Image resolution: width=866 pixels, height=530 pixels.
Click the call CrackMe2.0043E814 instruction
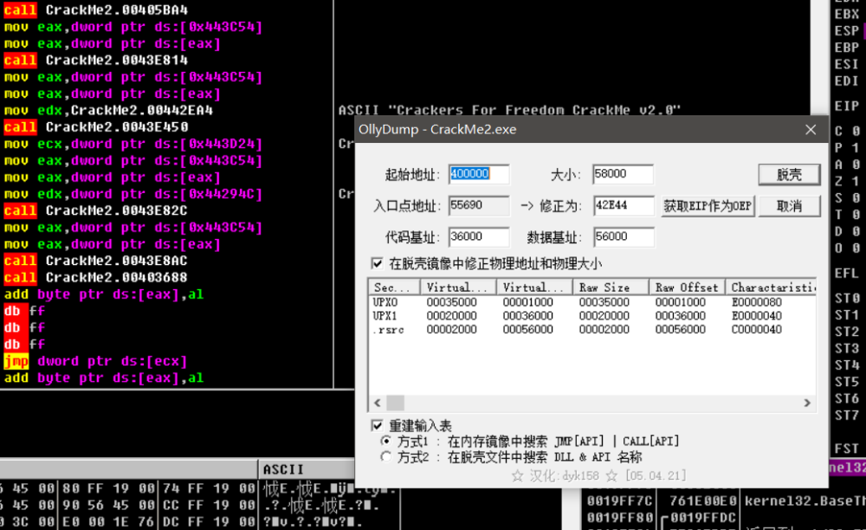pyautogui.click(x=96, y=60)
